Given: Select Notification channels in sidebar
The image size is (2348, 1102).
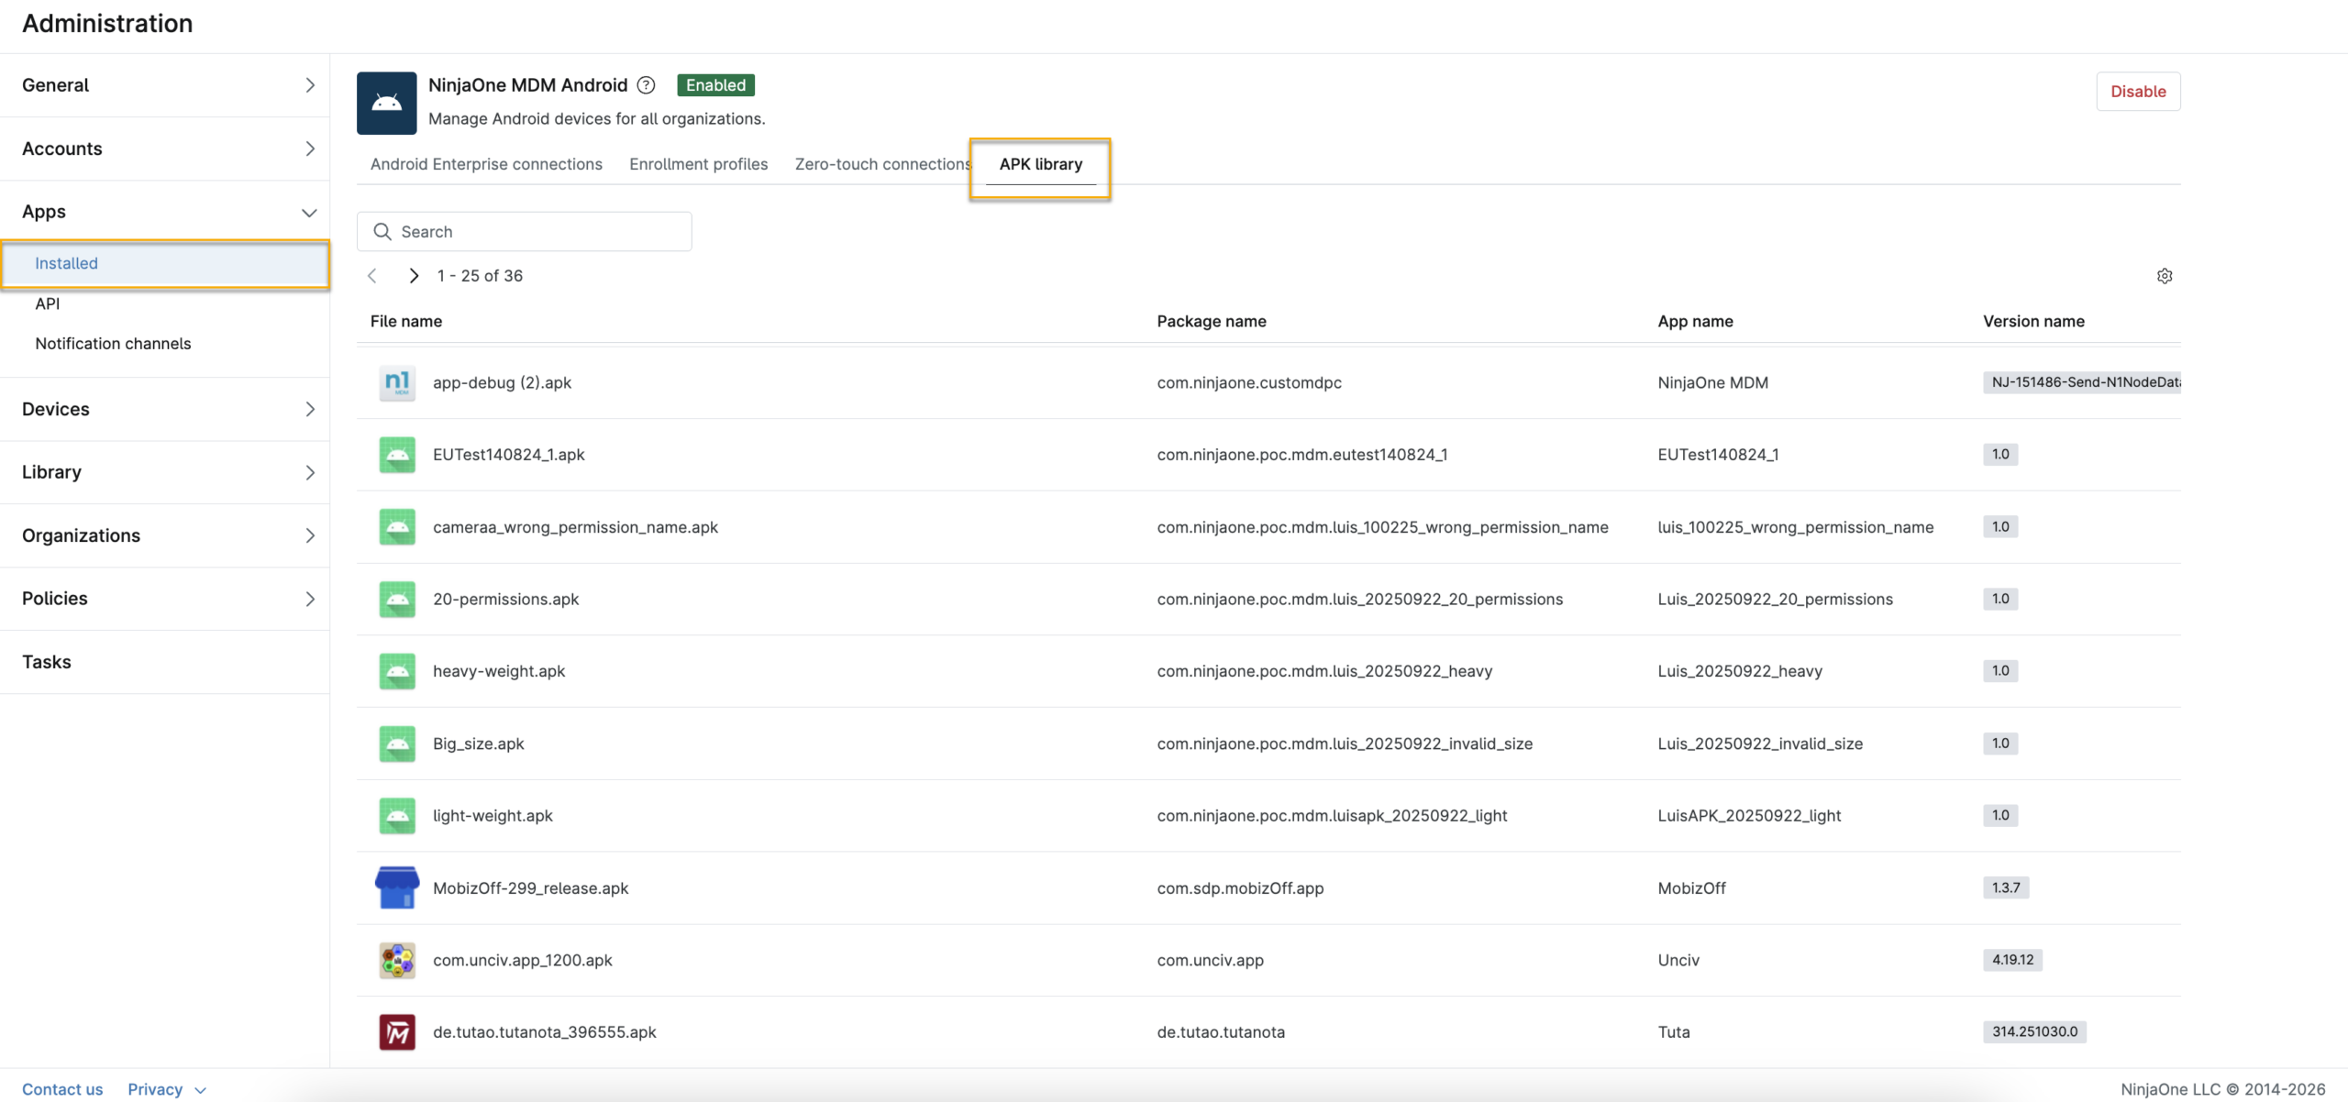Looking at the screenshot, I should pyautogui.click(x=113, y=344).
